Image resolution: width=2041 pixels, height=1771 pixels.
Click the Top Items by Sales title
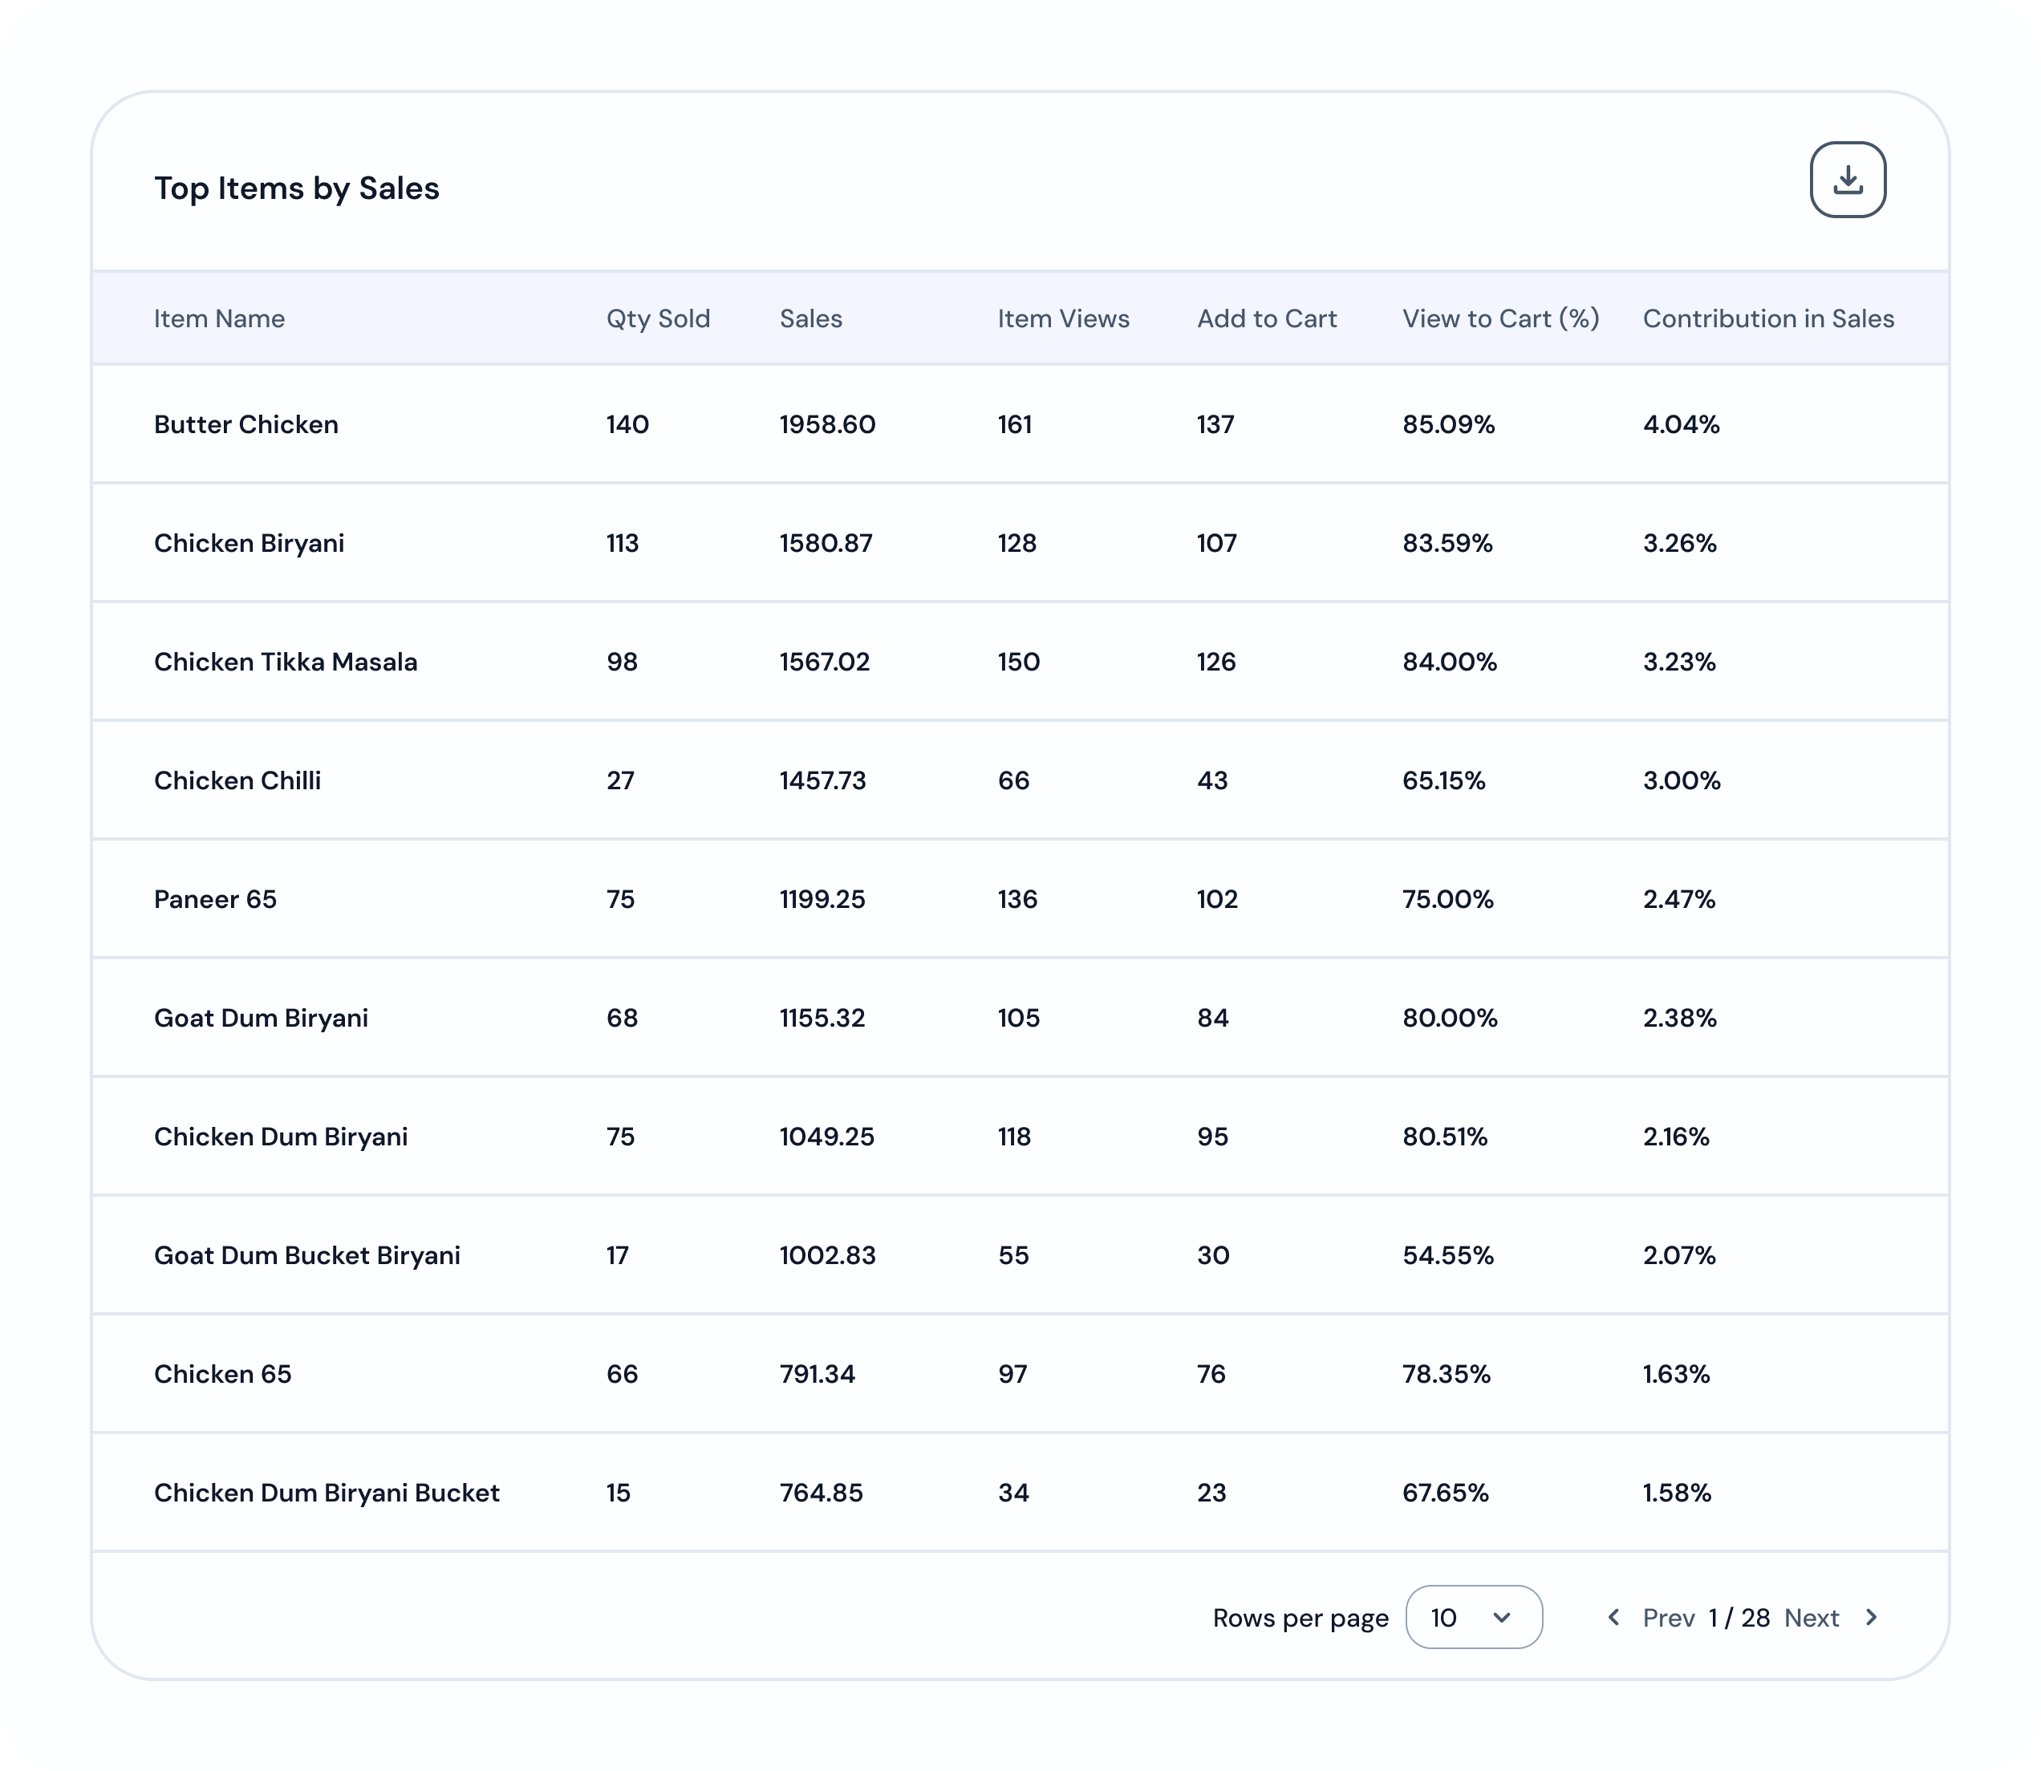297,188
